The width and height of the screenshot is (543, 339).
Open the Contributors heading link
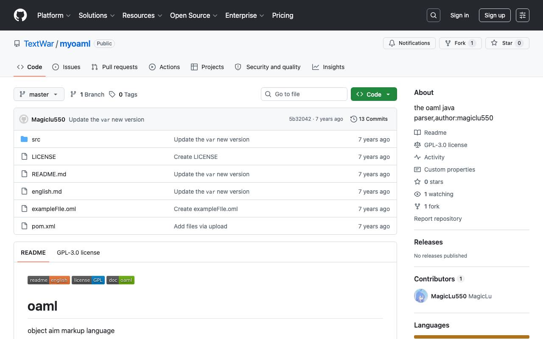click(439, 279)
